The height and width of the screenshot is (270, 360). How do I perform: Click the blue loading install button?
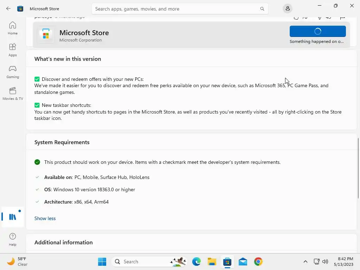[317, 31]
